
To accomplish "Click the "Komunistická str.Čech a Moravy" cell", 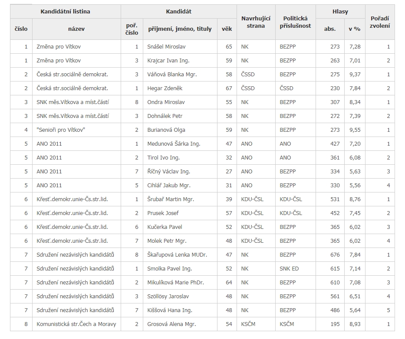I will click(x=76, y=324).
